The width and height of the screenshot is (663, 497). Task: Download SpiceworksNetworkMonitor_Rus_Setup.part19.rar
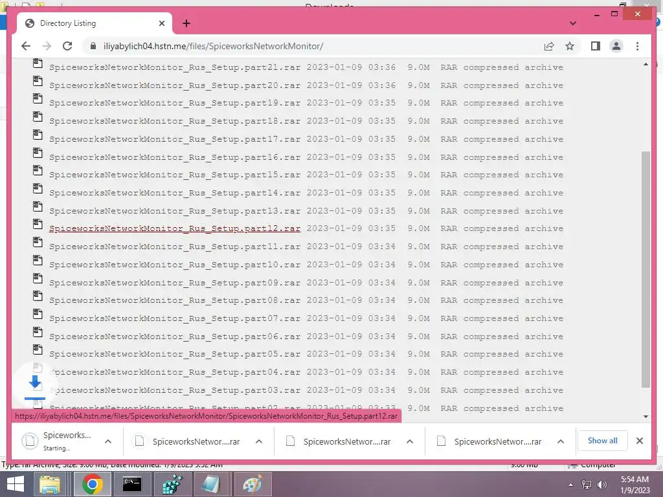point(175,103)
